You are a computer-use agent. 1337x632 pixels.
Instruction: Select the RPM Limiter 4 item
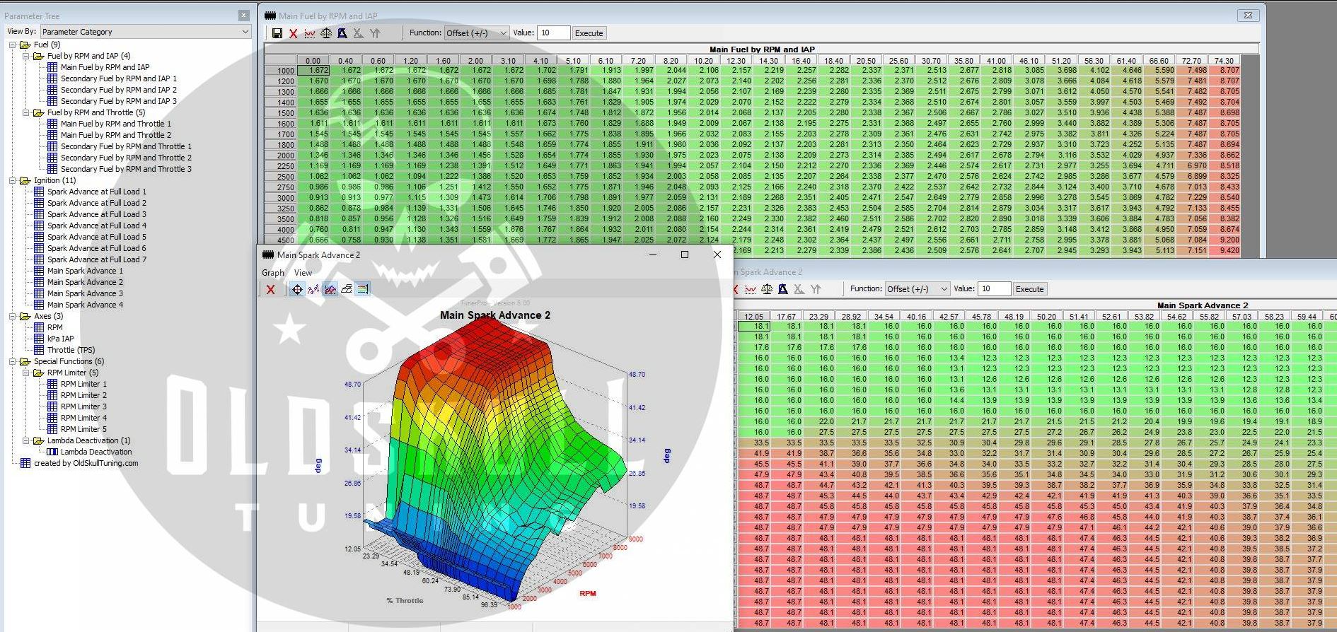coord(83,418)
